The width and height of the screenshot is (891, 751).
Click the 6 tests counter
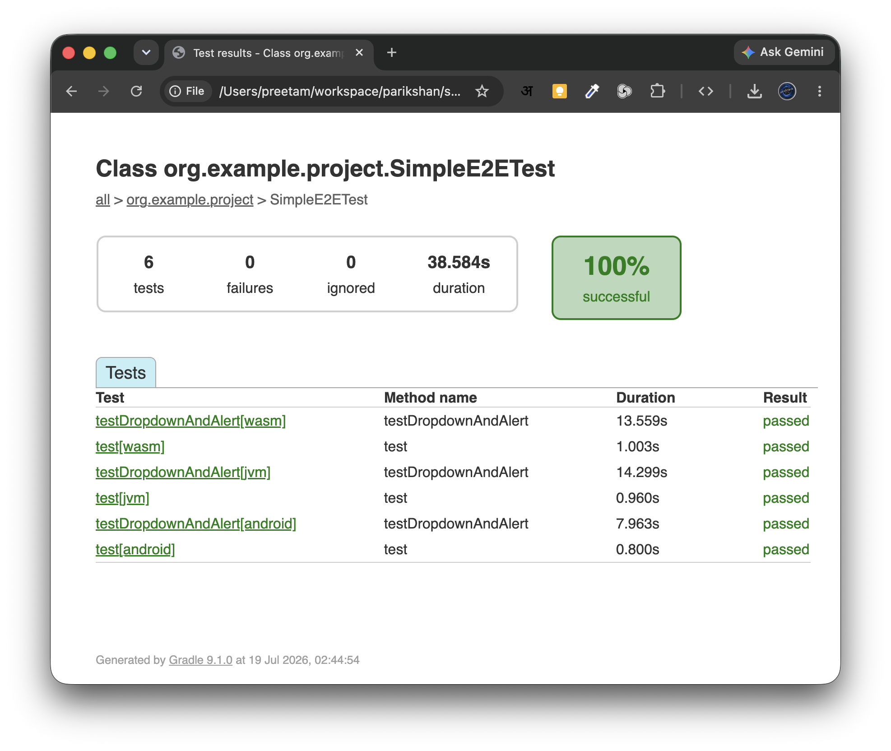[x=148, y=274]
